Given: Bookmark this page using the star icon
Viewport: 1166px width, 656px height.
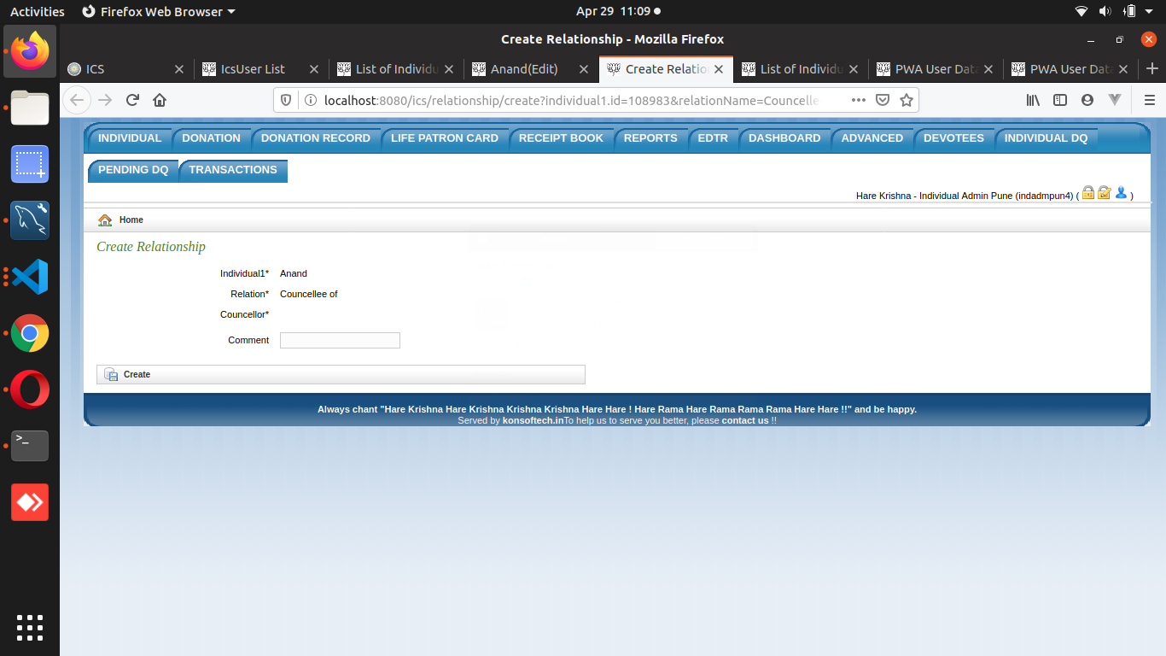Looking at the screenshot, I should pyautogui.click(x=906, y=100).
